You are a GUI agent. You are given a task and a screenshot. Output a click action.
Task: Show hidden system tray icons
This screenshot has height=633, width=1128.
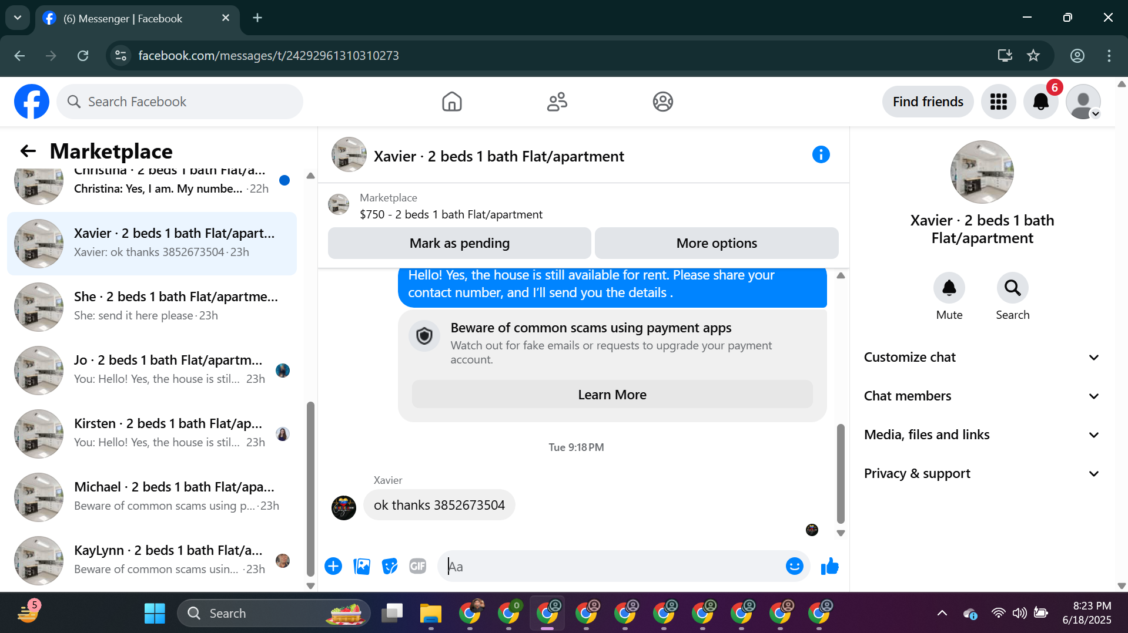click(x=942, y=614)
